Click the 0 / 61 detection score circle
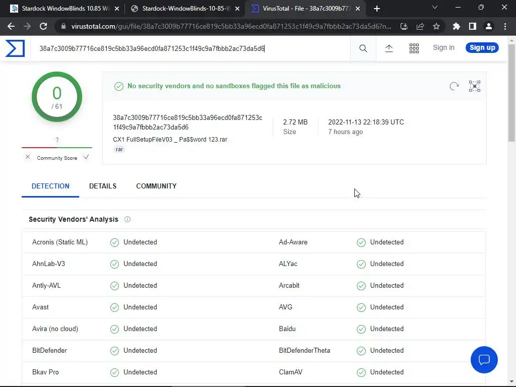The image size is (516, 387). (57, 97)
